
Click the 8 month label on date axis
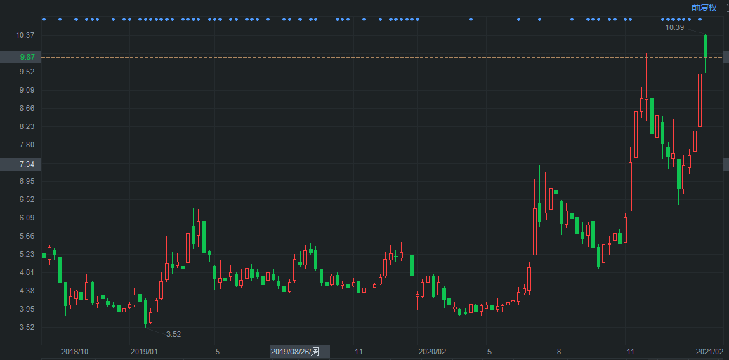point(558,352)
